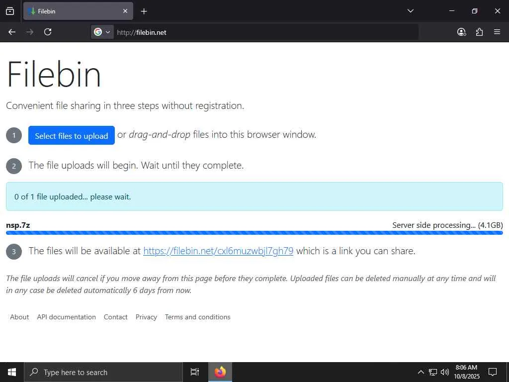Viewport: 509px width, 382px height.
Task: Open a new tab with plus button
Action: pyautogui.click(x=144, y=11)
